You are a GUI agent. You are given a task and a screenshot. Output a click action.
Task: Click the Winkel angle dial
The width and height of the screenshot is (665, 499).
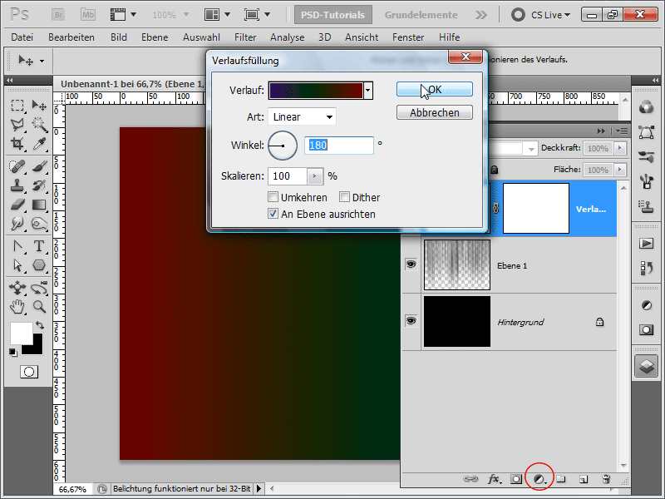(x=282, y=146)
